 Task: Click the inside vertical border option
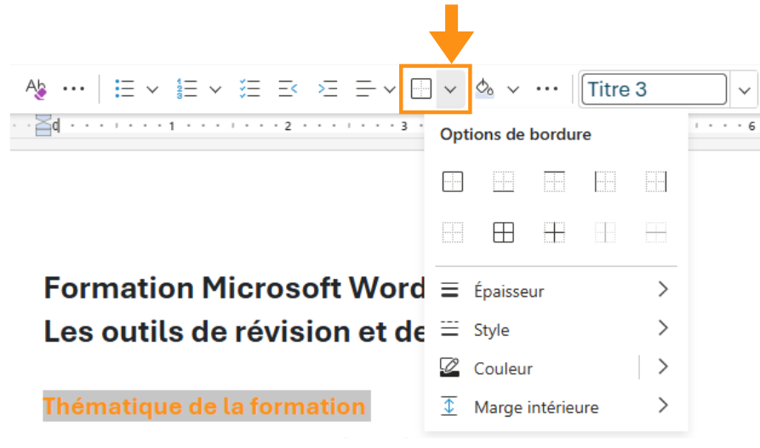605,232
